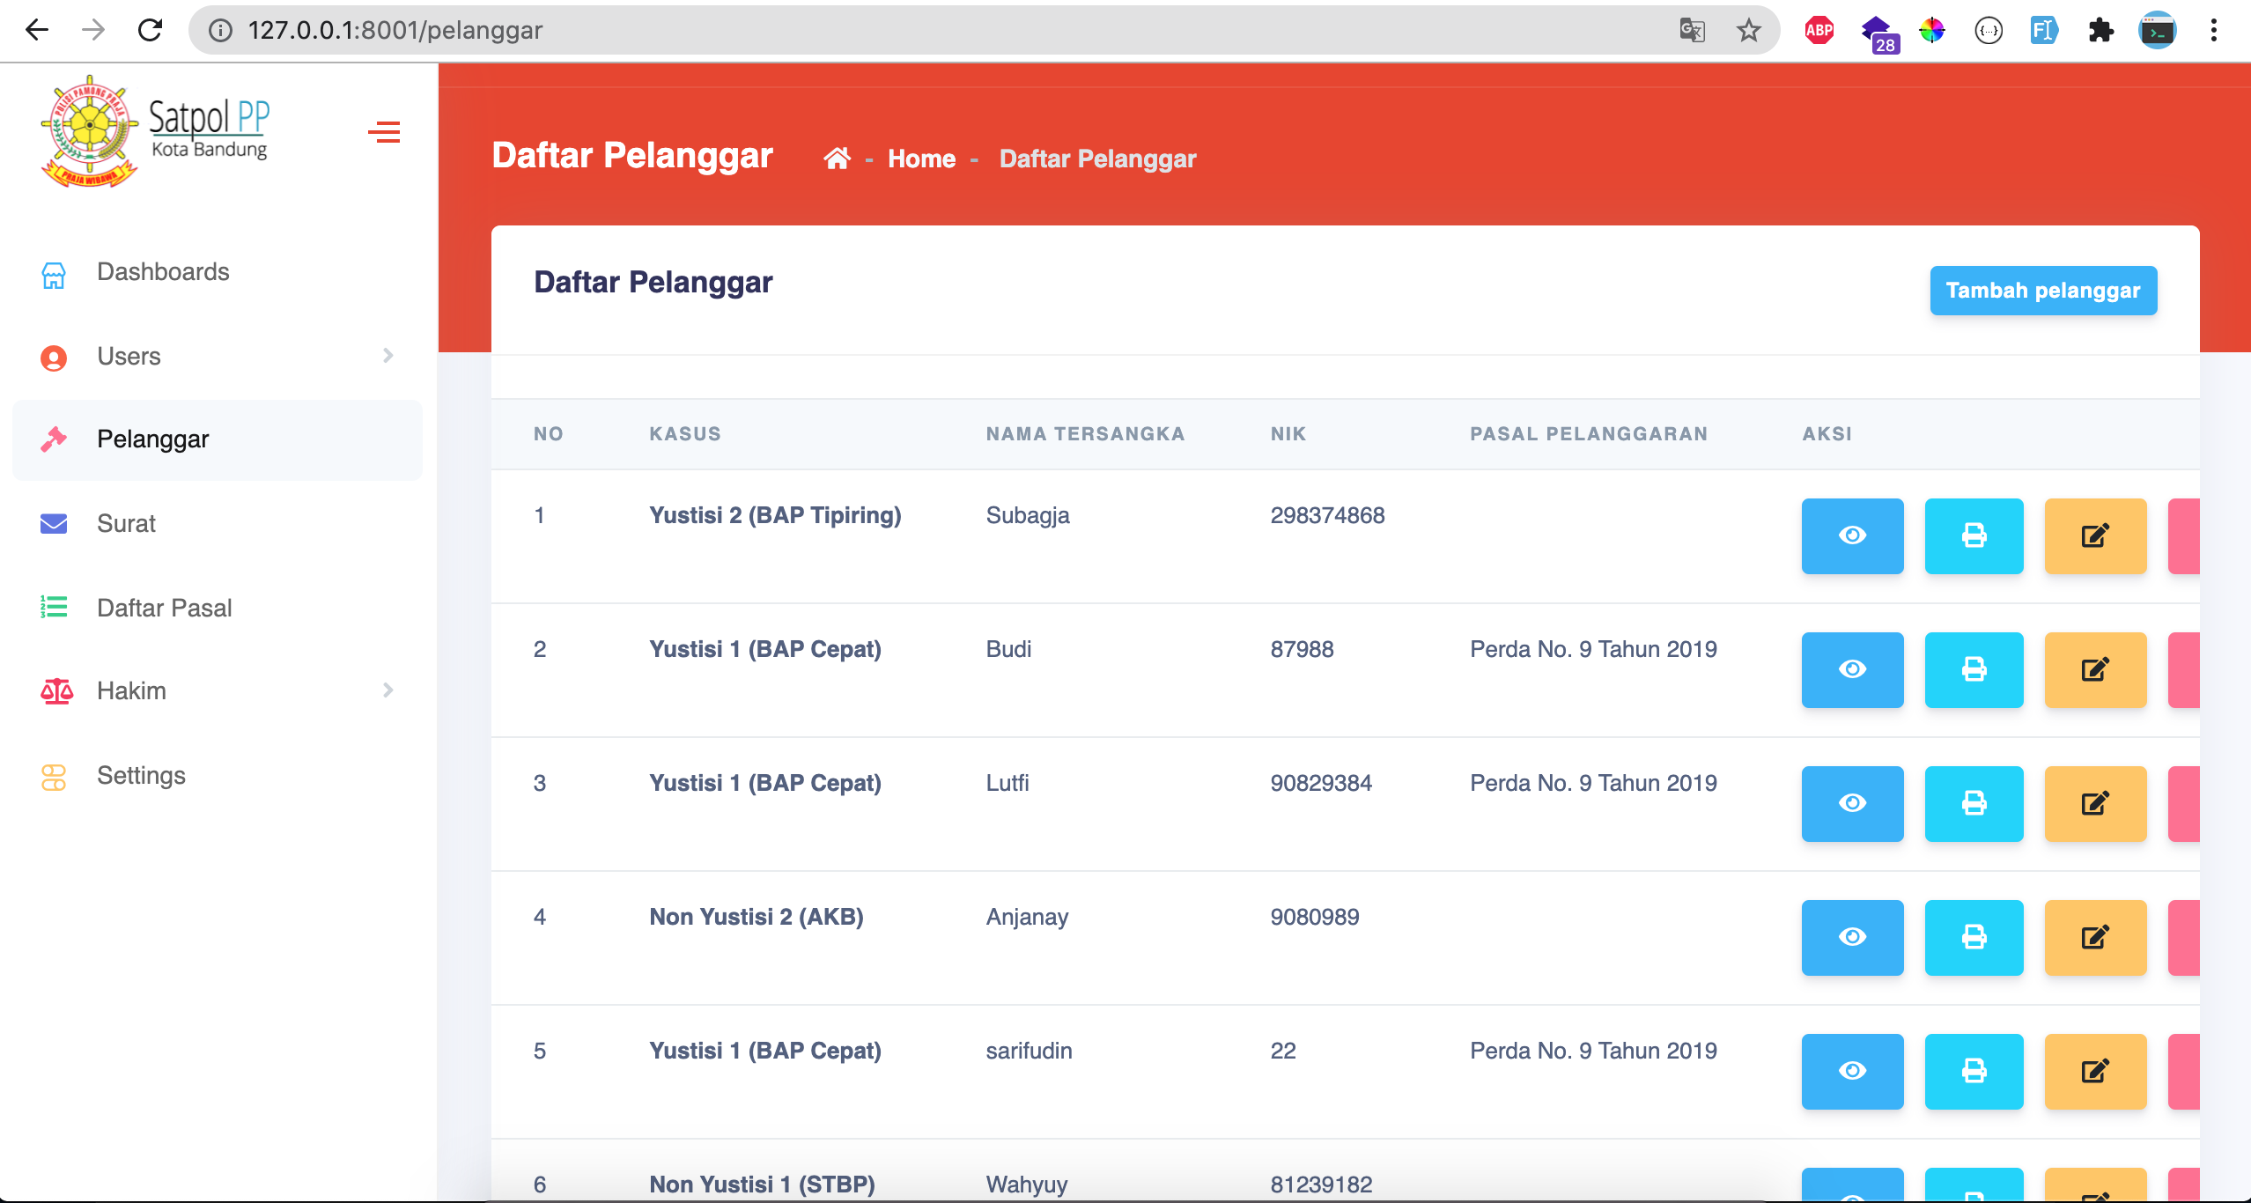Click the hamburger menu icon beside logo
2251x1203 pixels.
click(384, 132)
